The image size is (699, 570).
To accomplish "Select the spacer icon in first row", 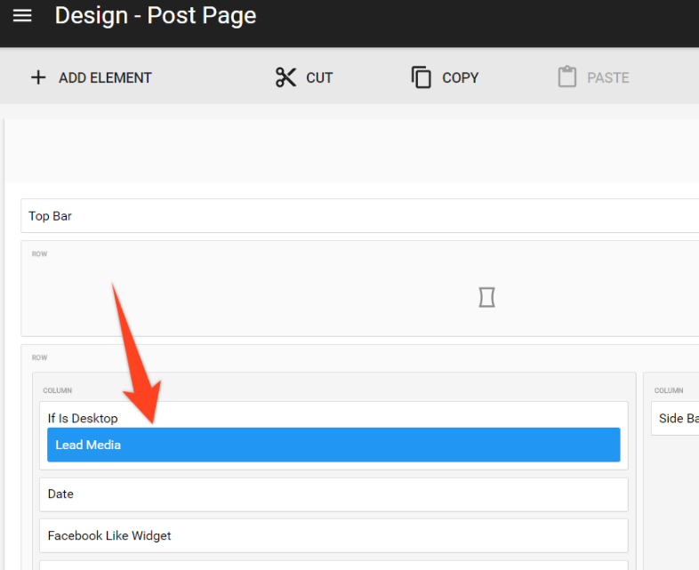I will [486, 297].
